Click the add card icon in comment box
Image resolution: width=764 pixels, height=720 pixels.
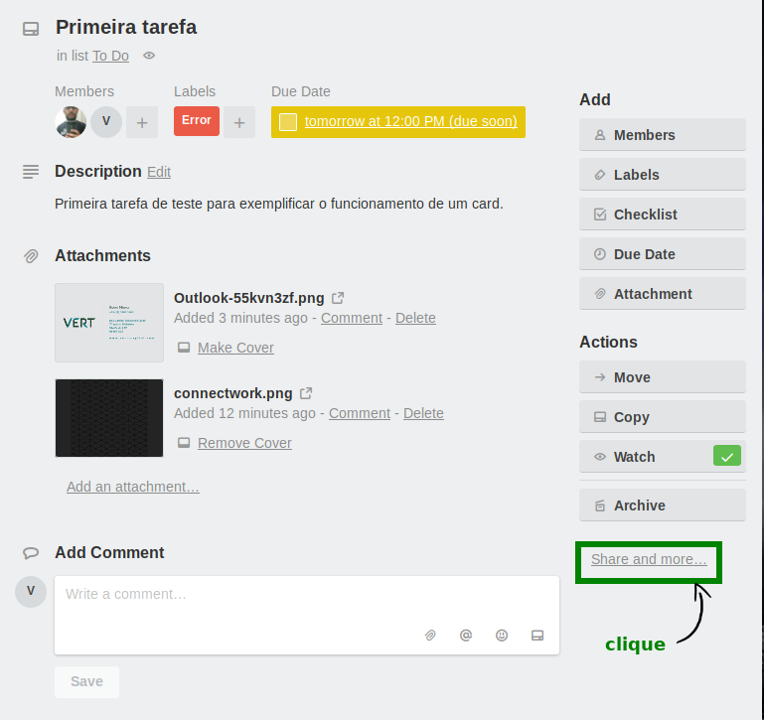click(537, 636)
